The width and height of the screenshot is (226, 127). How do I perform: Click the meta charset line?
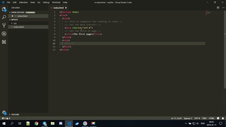click(x=79, y=28)
